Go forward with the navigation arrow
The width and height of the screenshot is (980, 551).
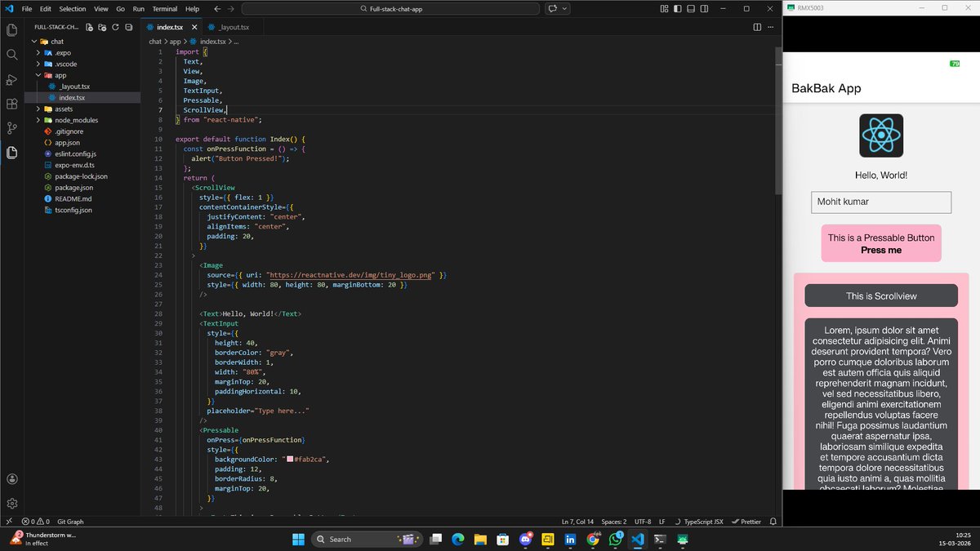pyautogui.click(x=232, y=9)
